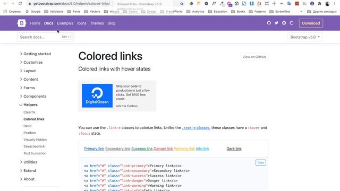Click the DigitalOcean ad image
This screenshot has height=191, width=340.
(x=97, y=95)
